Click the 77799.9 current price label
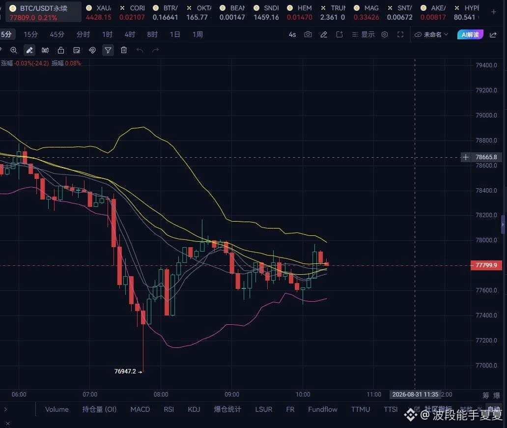The image size is (507, 428). click(486, 265)
